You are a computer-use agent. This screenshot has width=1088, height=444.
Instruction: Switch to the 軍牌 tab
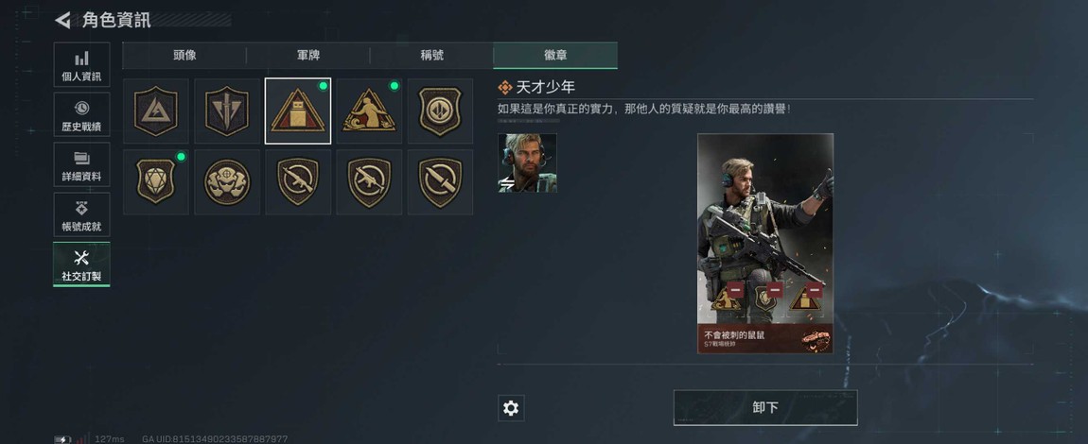[x=308, y=56]
